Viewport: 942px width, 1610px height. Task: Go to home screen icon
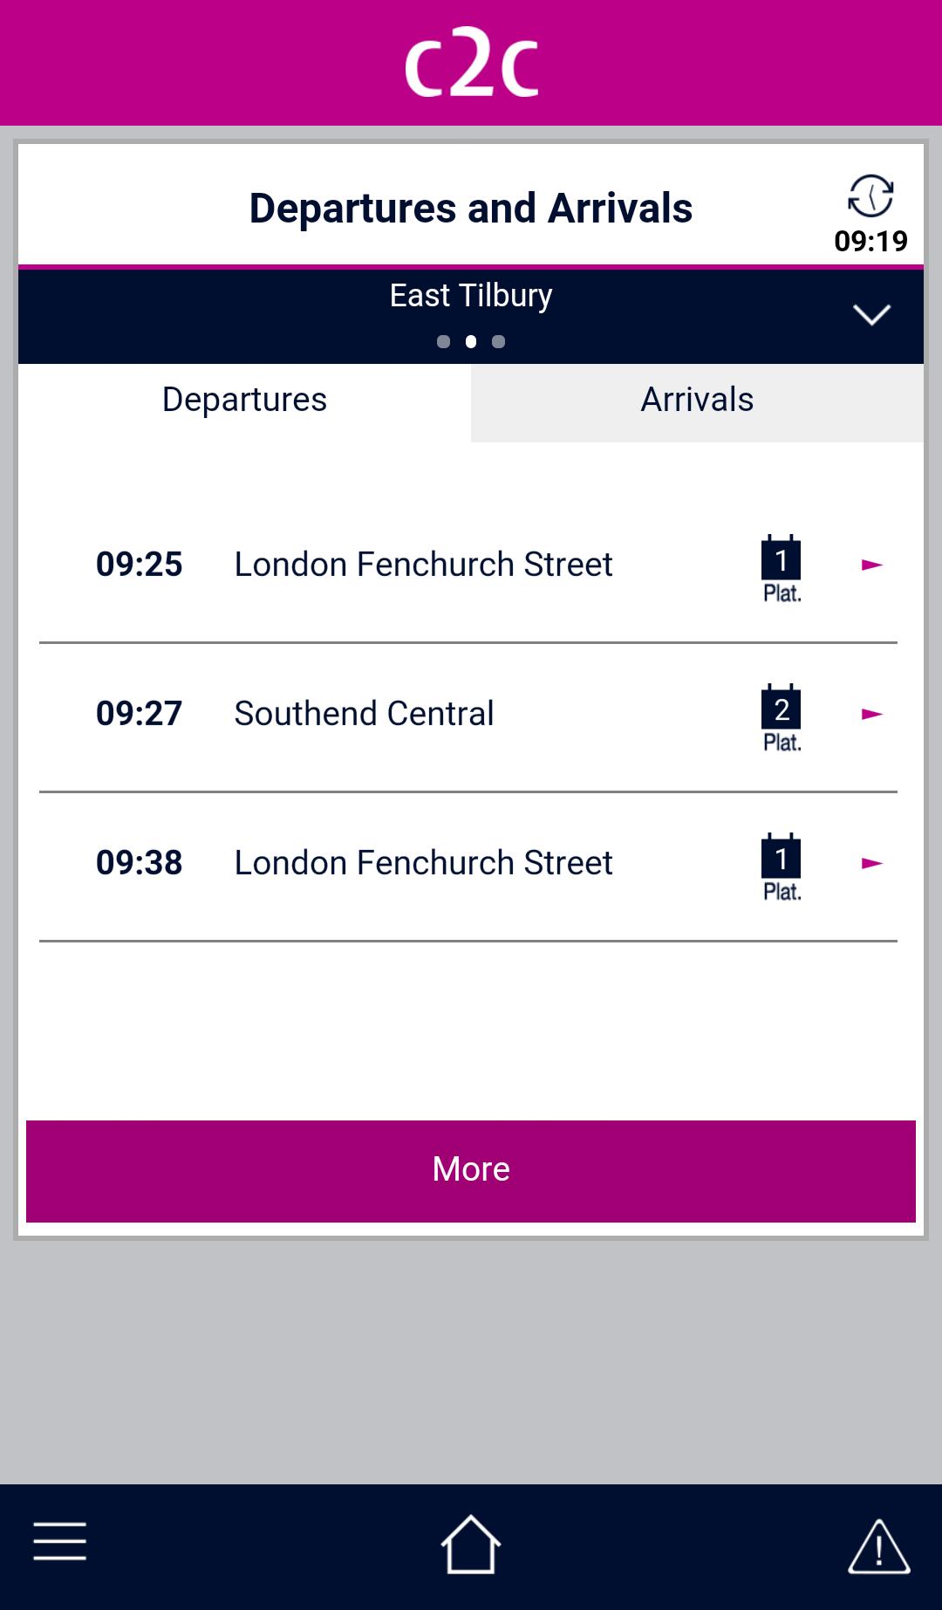(471, 1545)
